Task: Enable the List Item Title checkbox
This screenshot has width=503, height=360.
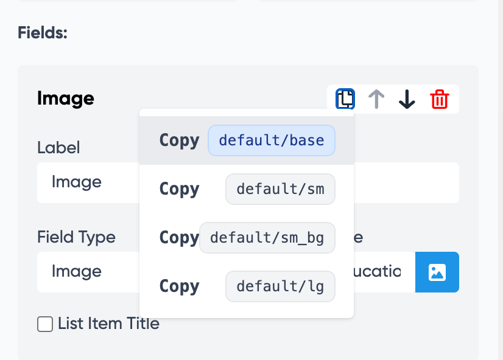Action: pos(45,324)
